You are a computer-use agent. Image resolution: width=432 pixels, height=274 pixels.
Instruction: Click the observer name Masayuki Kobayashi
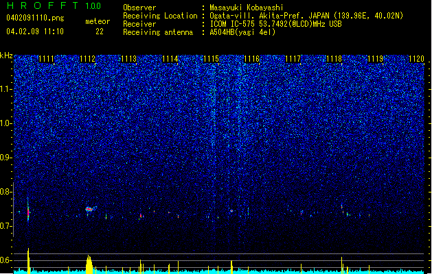tap(247, 8)
